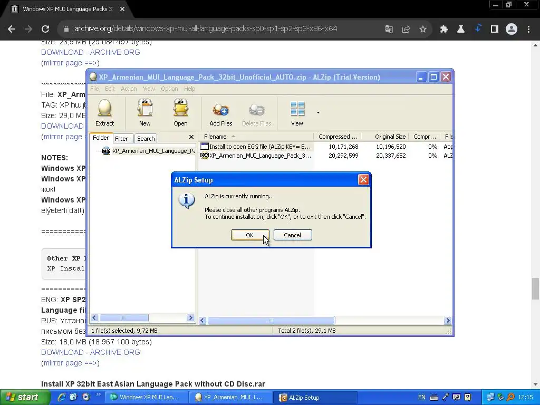This screenshot has height=405, width=540.
Task: Expand the View dropdown arrow
Action: pos(318,113)
